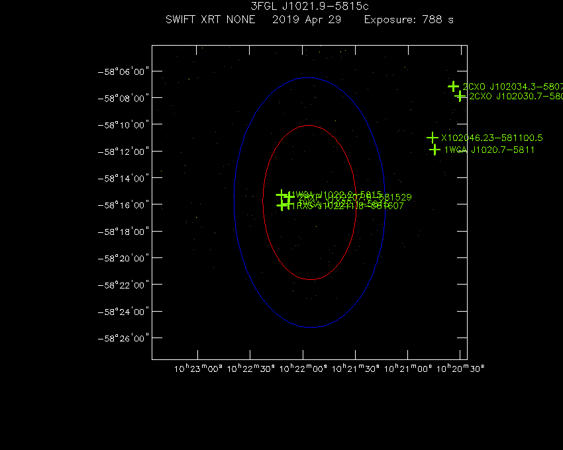
Task: Click the source label "X102046.23-581100.5"
Action: tap(492, 138)
